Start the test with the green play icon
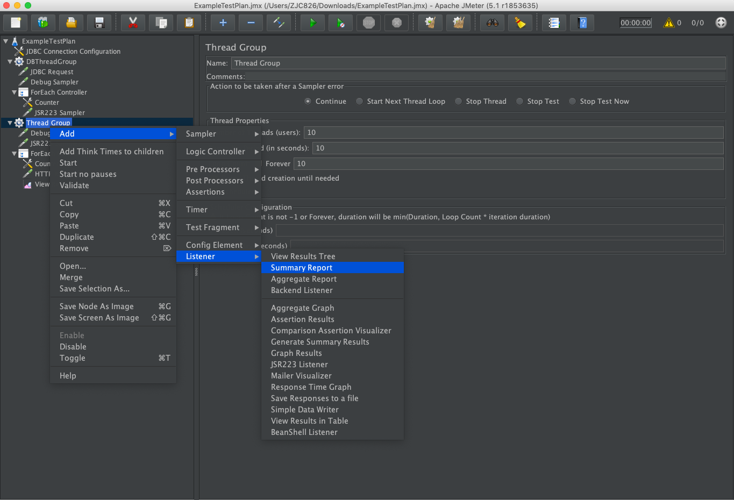This screenshot has height=500, width=734. coord(312,23)
